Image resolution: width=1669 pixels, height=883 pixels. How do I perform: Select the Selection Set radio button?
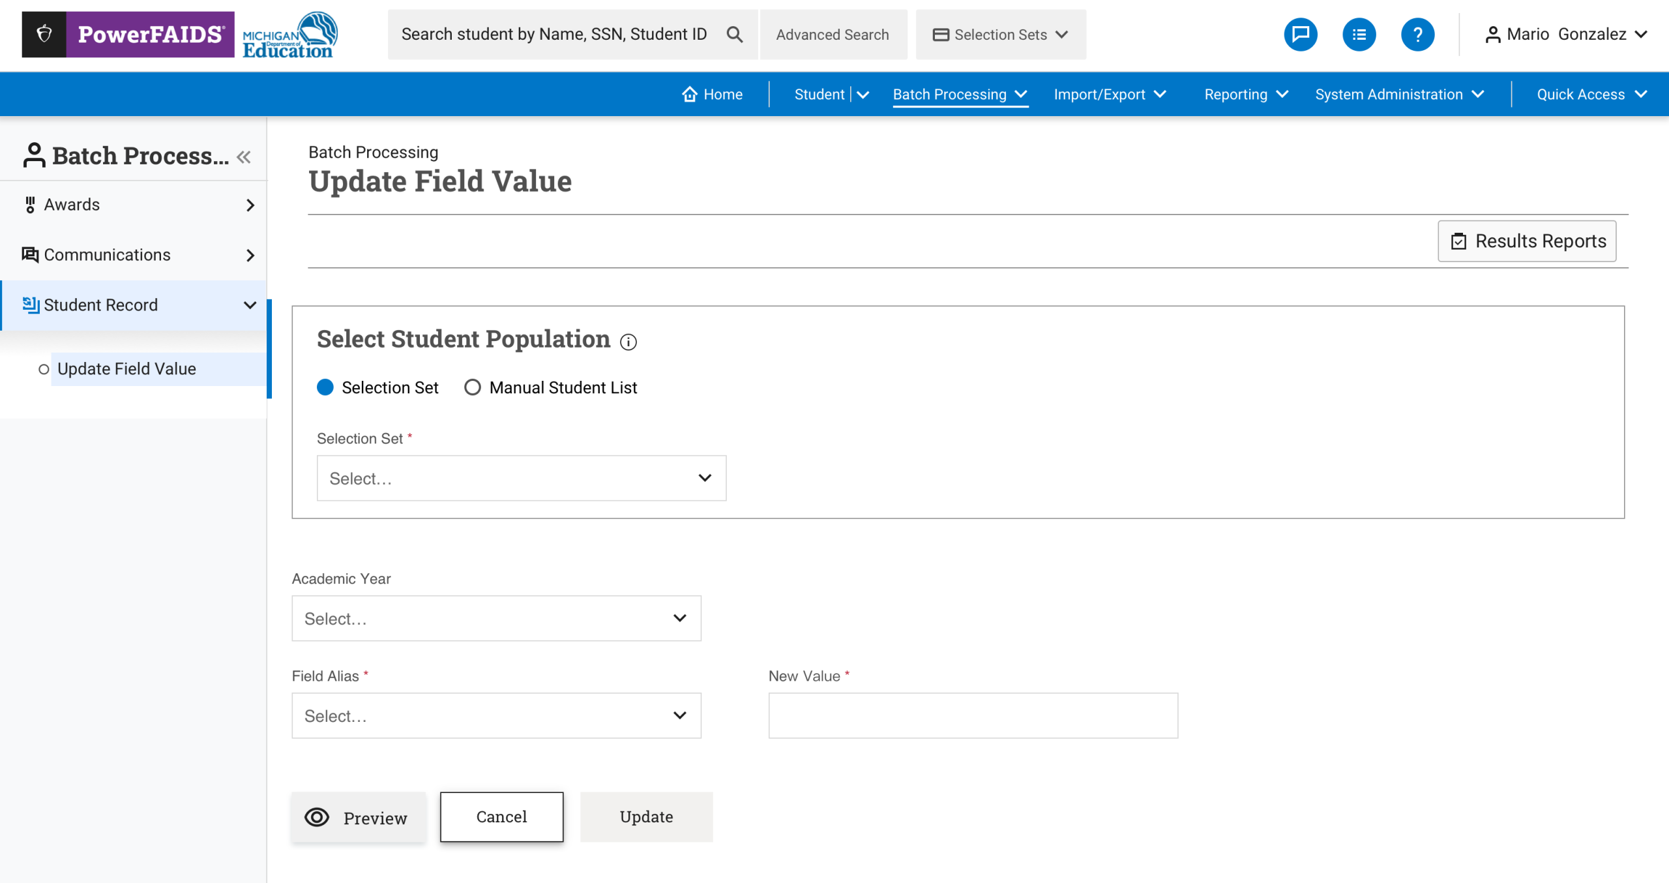point(325,387)
